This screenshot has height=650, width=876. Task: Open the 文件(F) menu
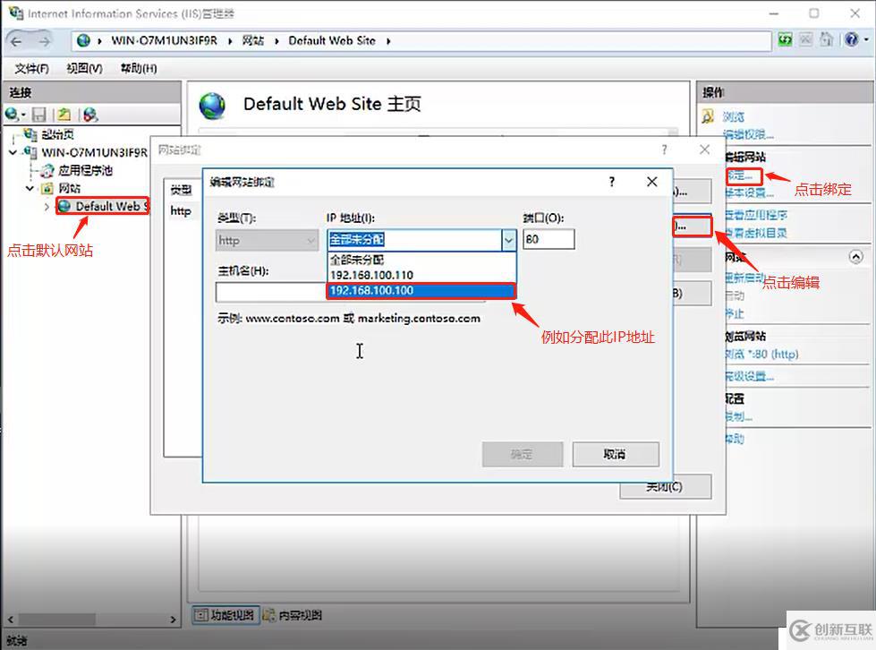click(x=32, y=68)
